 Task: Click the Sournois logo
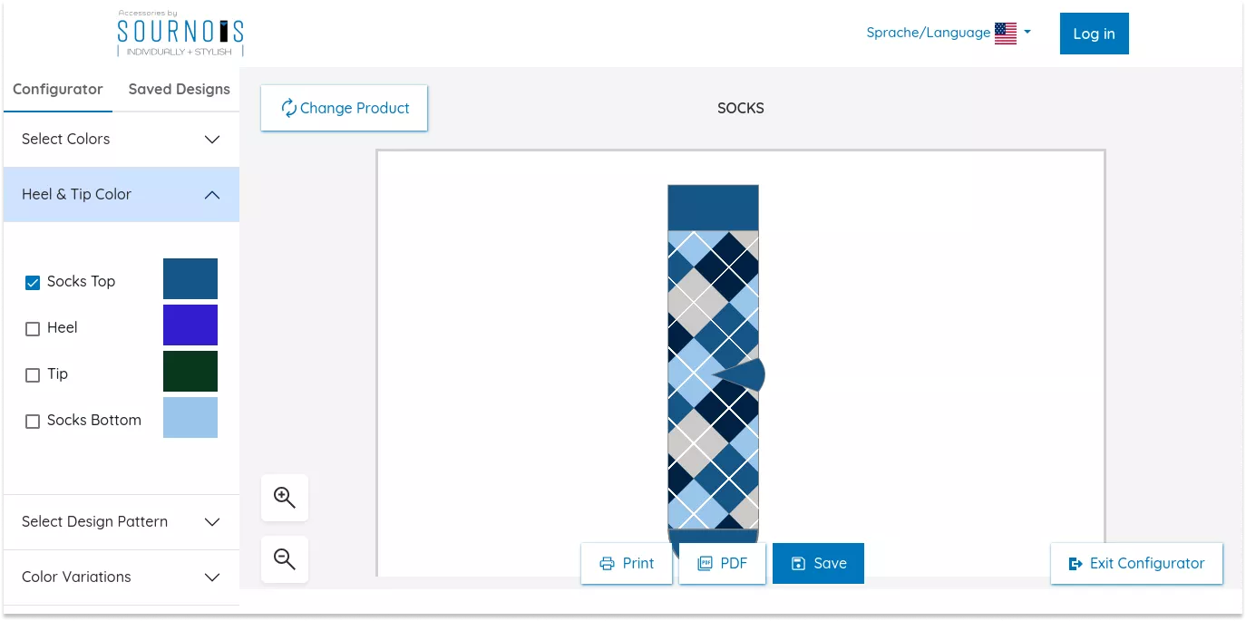coord(180,34)
